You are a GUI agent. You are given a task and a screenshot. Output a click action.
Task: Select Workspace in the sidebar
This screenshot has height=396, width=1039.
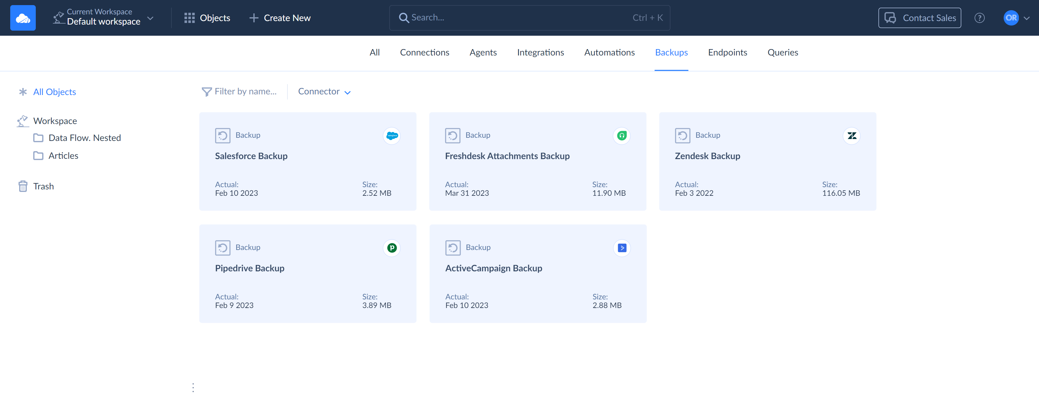[x=55, y=121]
